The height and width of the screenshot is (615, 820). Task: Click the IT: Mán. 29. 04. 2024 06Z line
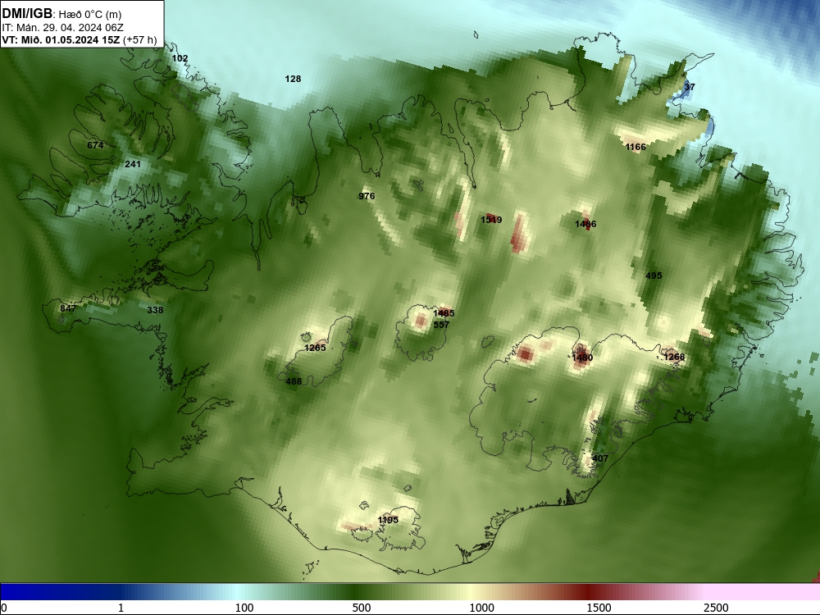pyautogui.click(x=63, y=28)
